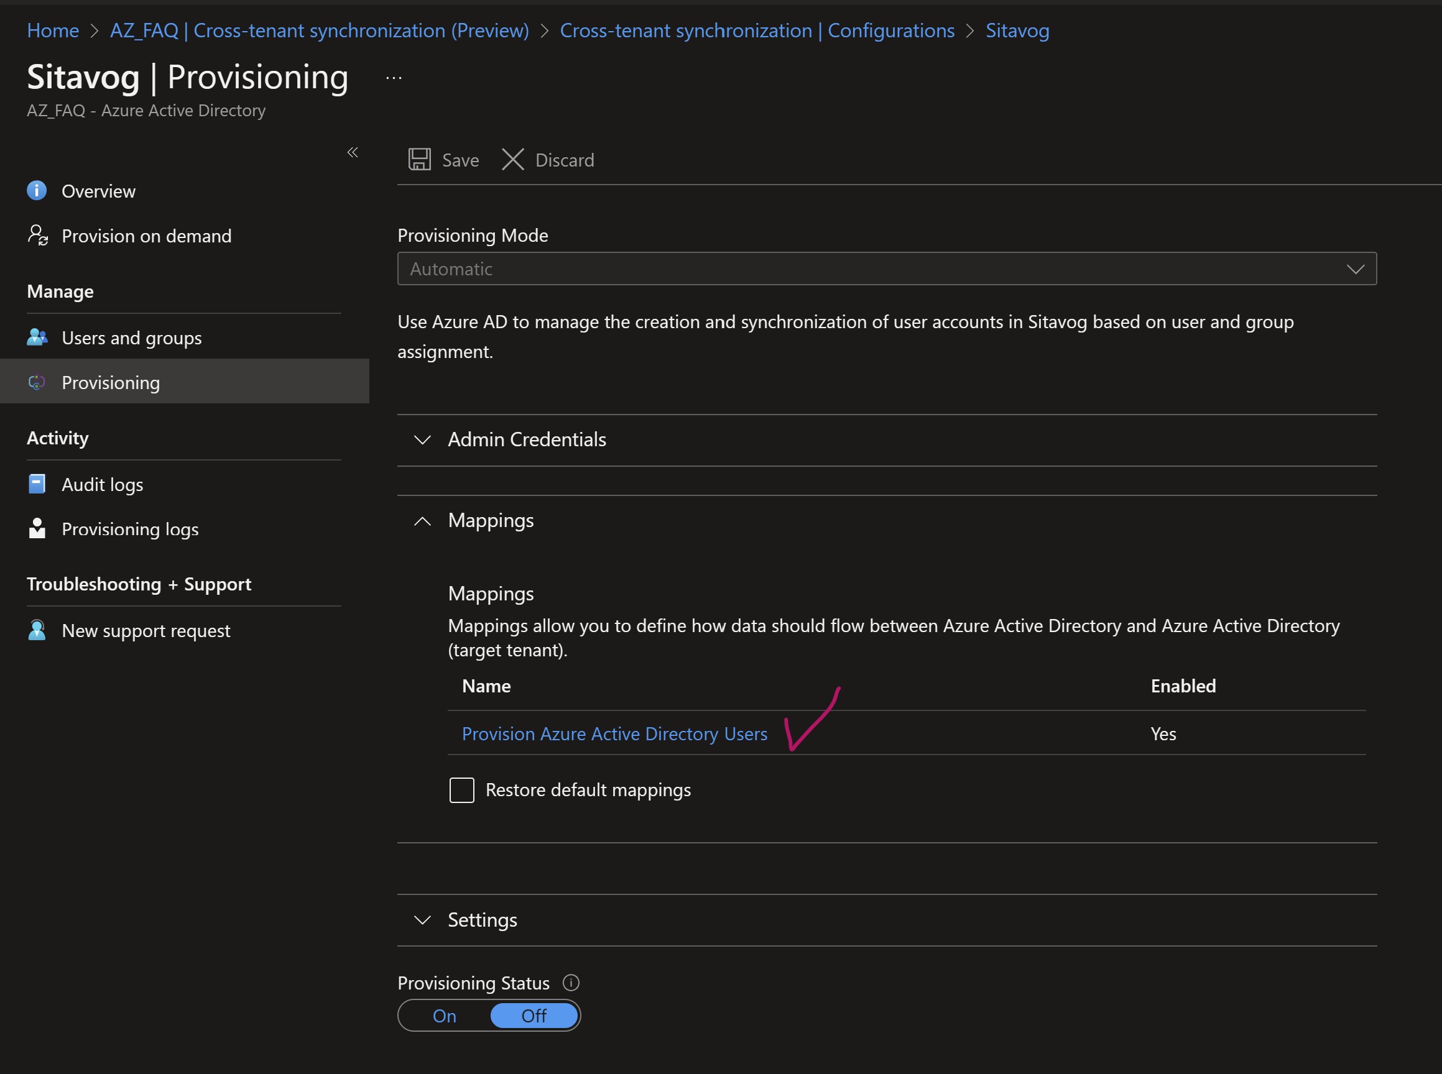The image size is (1442, 1074).
Task: Click the New support request icon
Action: pyautogui.click(x=37, y=630)
